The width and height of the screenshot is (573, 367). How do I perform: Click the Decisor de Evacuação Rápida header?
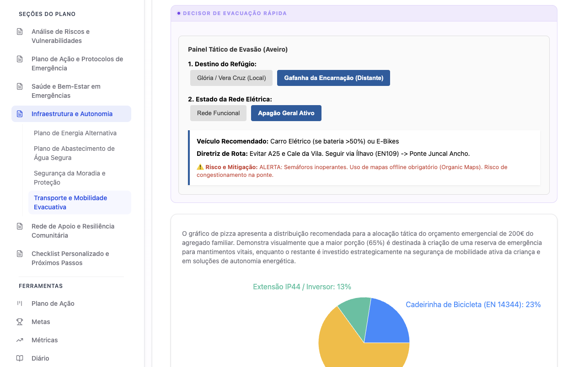364,13
